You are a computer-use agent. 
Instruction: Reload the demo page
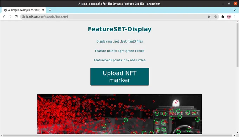[16, 17]
